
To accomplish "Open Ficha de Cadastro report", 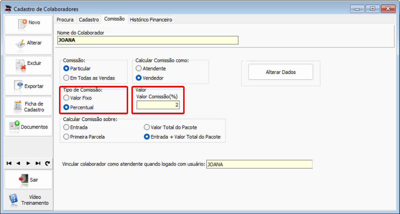I will (28, 106).
